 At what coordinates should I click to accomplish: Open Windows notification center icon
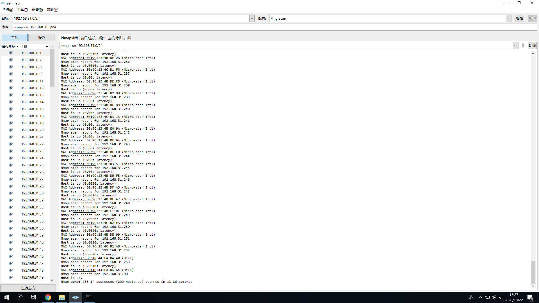pyautogui.click(x=530, y=297)
